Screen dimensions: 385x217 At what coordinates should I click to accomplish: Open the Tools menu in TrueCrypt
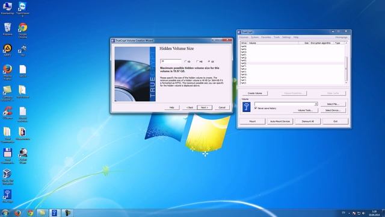coord(277,37)
